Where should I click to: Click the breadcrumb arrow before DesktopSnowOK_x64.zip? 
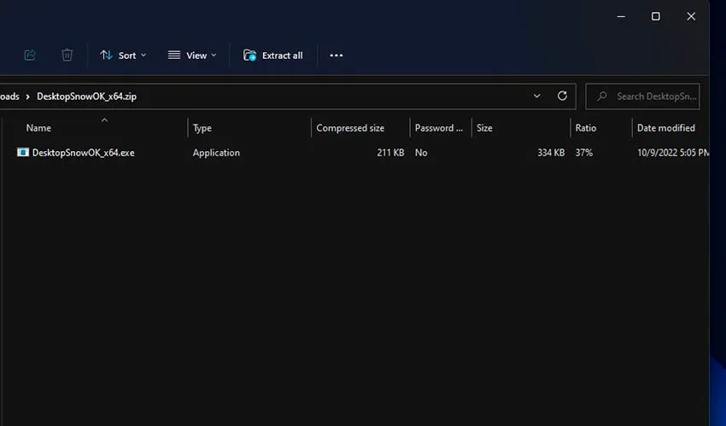tap(28, 96)
